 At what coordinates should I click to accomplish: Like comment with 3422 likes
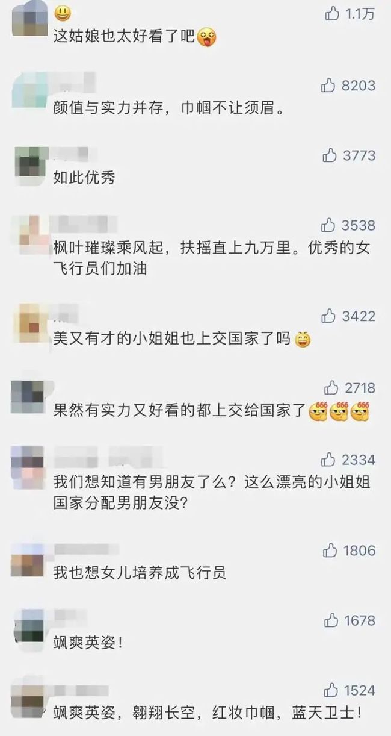[x=328, y=316]
